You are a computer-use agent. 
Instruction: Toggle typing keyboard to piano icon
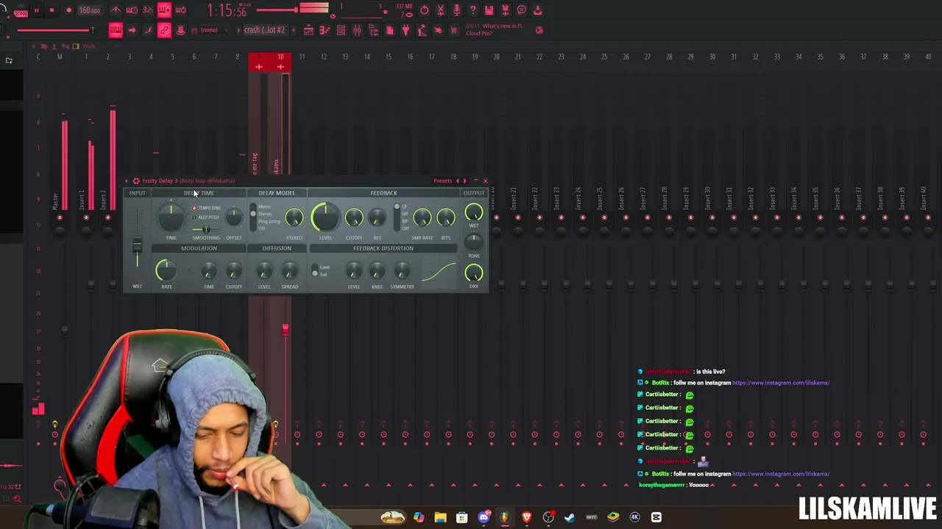[116, 30]
